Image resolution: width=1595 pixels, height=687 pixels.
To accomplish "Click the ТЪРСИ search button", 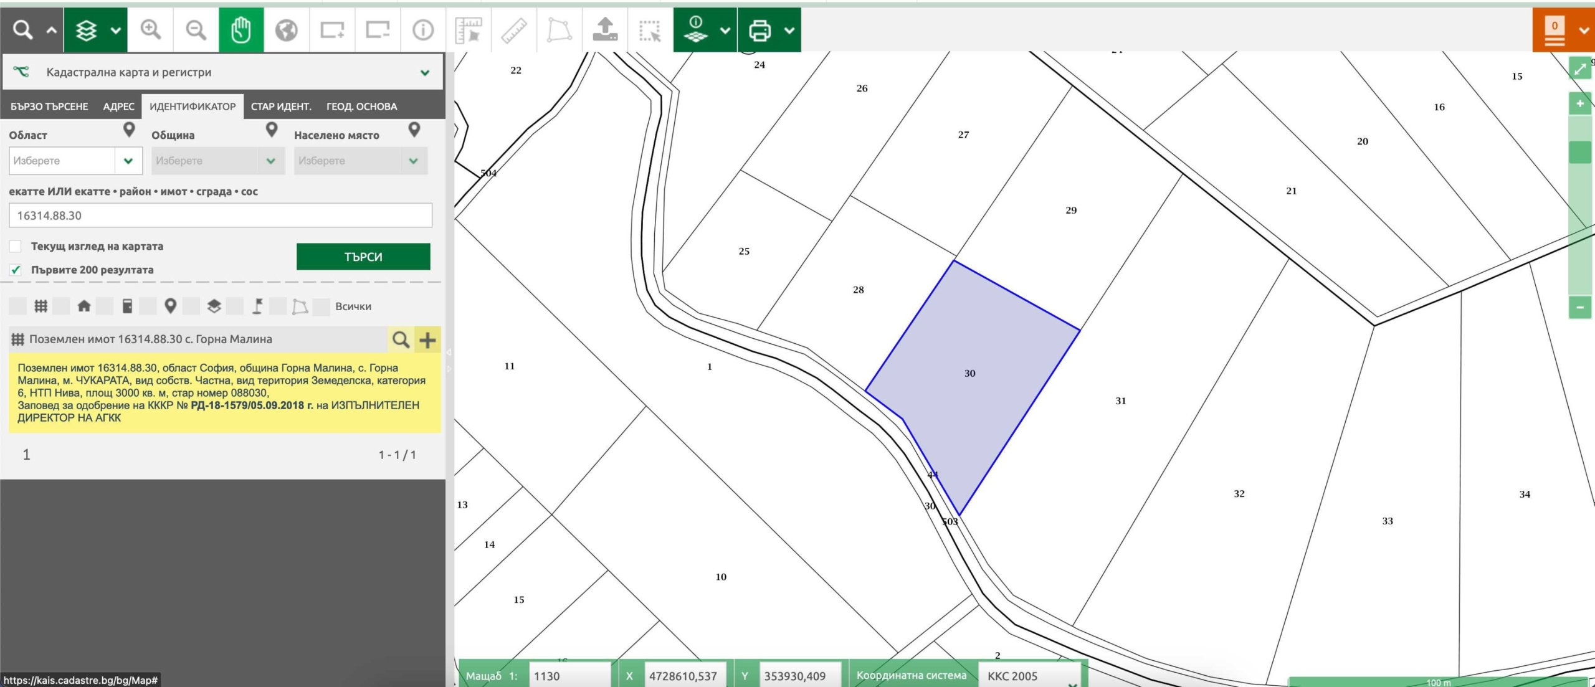I will (363, 257).
